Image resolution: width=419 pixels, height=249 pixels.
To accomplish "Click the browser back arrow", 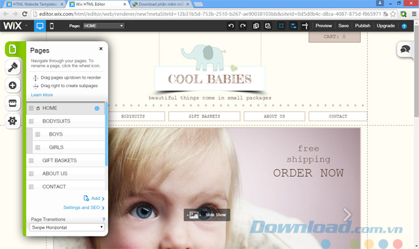I will point(6,14).
